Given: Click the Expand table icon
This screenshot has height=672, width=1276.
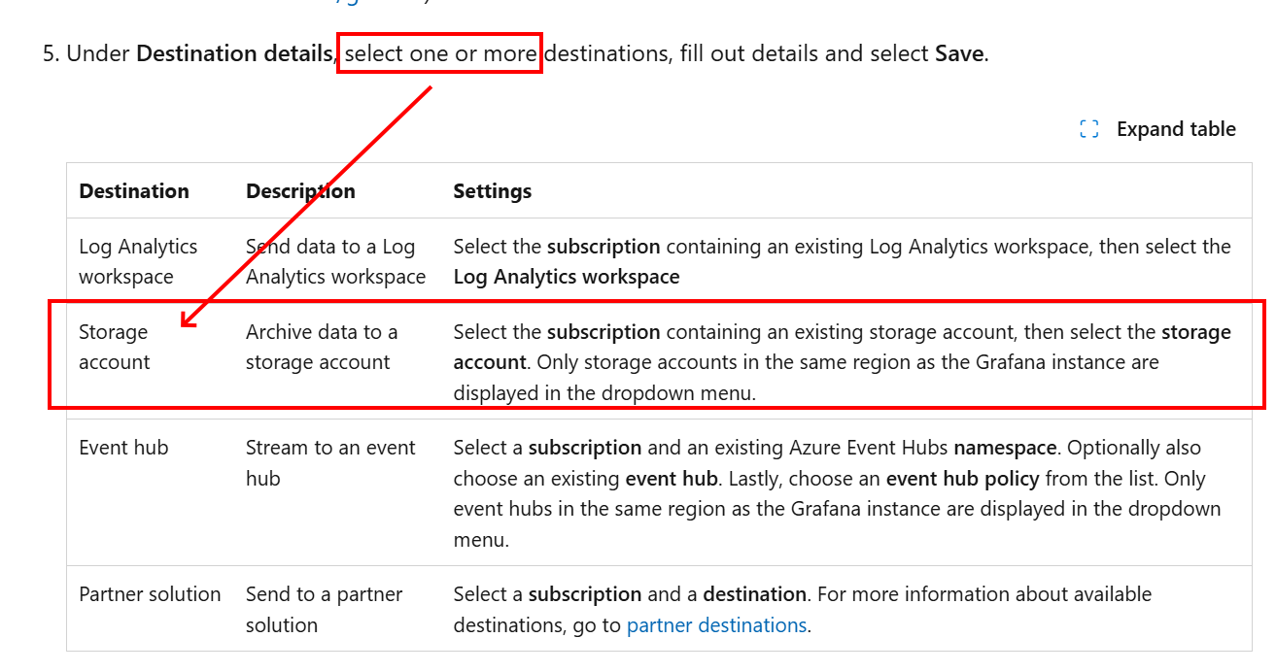Looking at the screenshot, I should point(1089,129).
